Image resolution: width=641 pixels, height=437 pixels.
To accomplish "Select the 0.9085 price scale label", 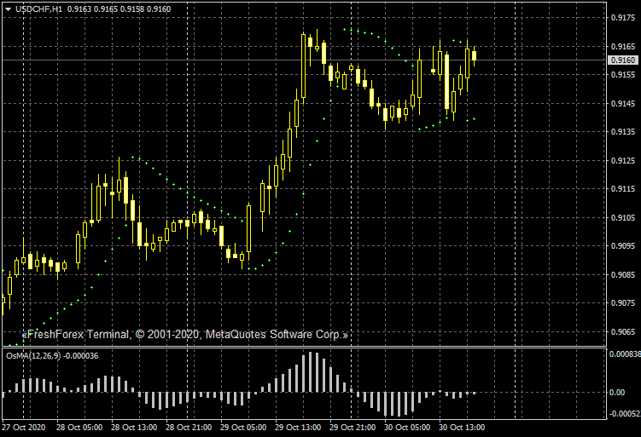I will [x=623, y=274].
